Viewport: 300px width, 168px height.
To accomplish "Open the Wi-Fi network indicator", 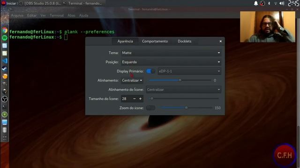I will (x=276, y=3).
